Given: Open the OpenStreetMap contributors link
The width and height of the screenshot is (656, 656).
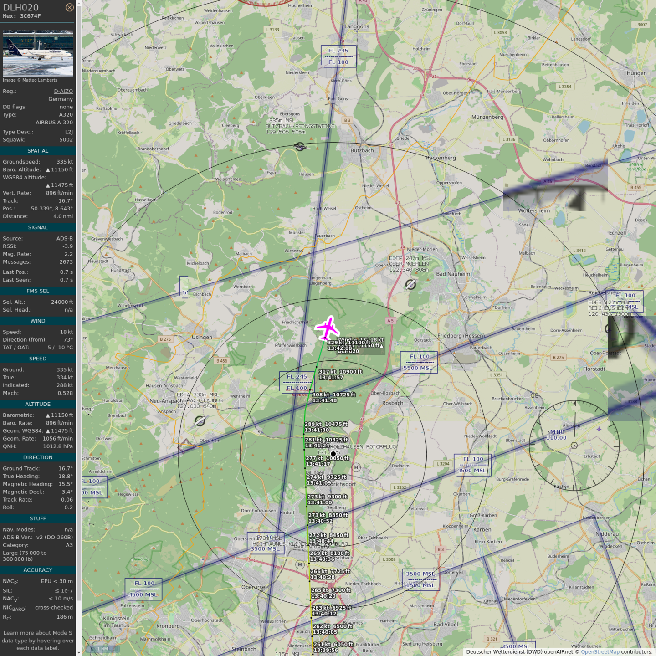Looking at the screenshot, I should click(600, 651).
